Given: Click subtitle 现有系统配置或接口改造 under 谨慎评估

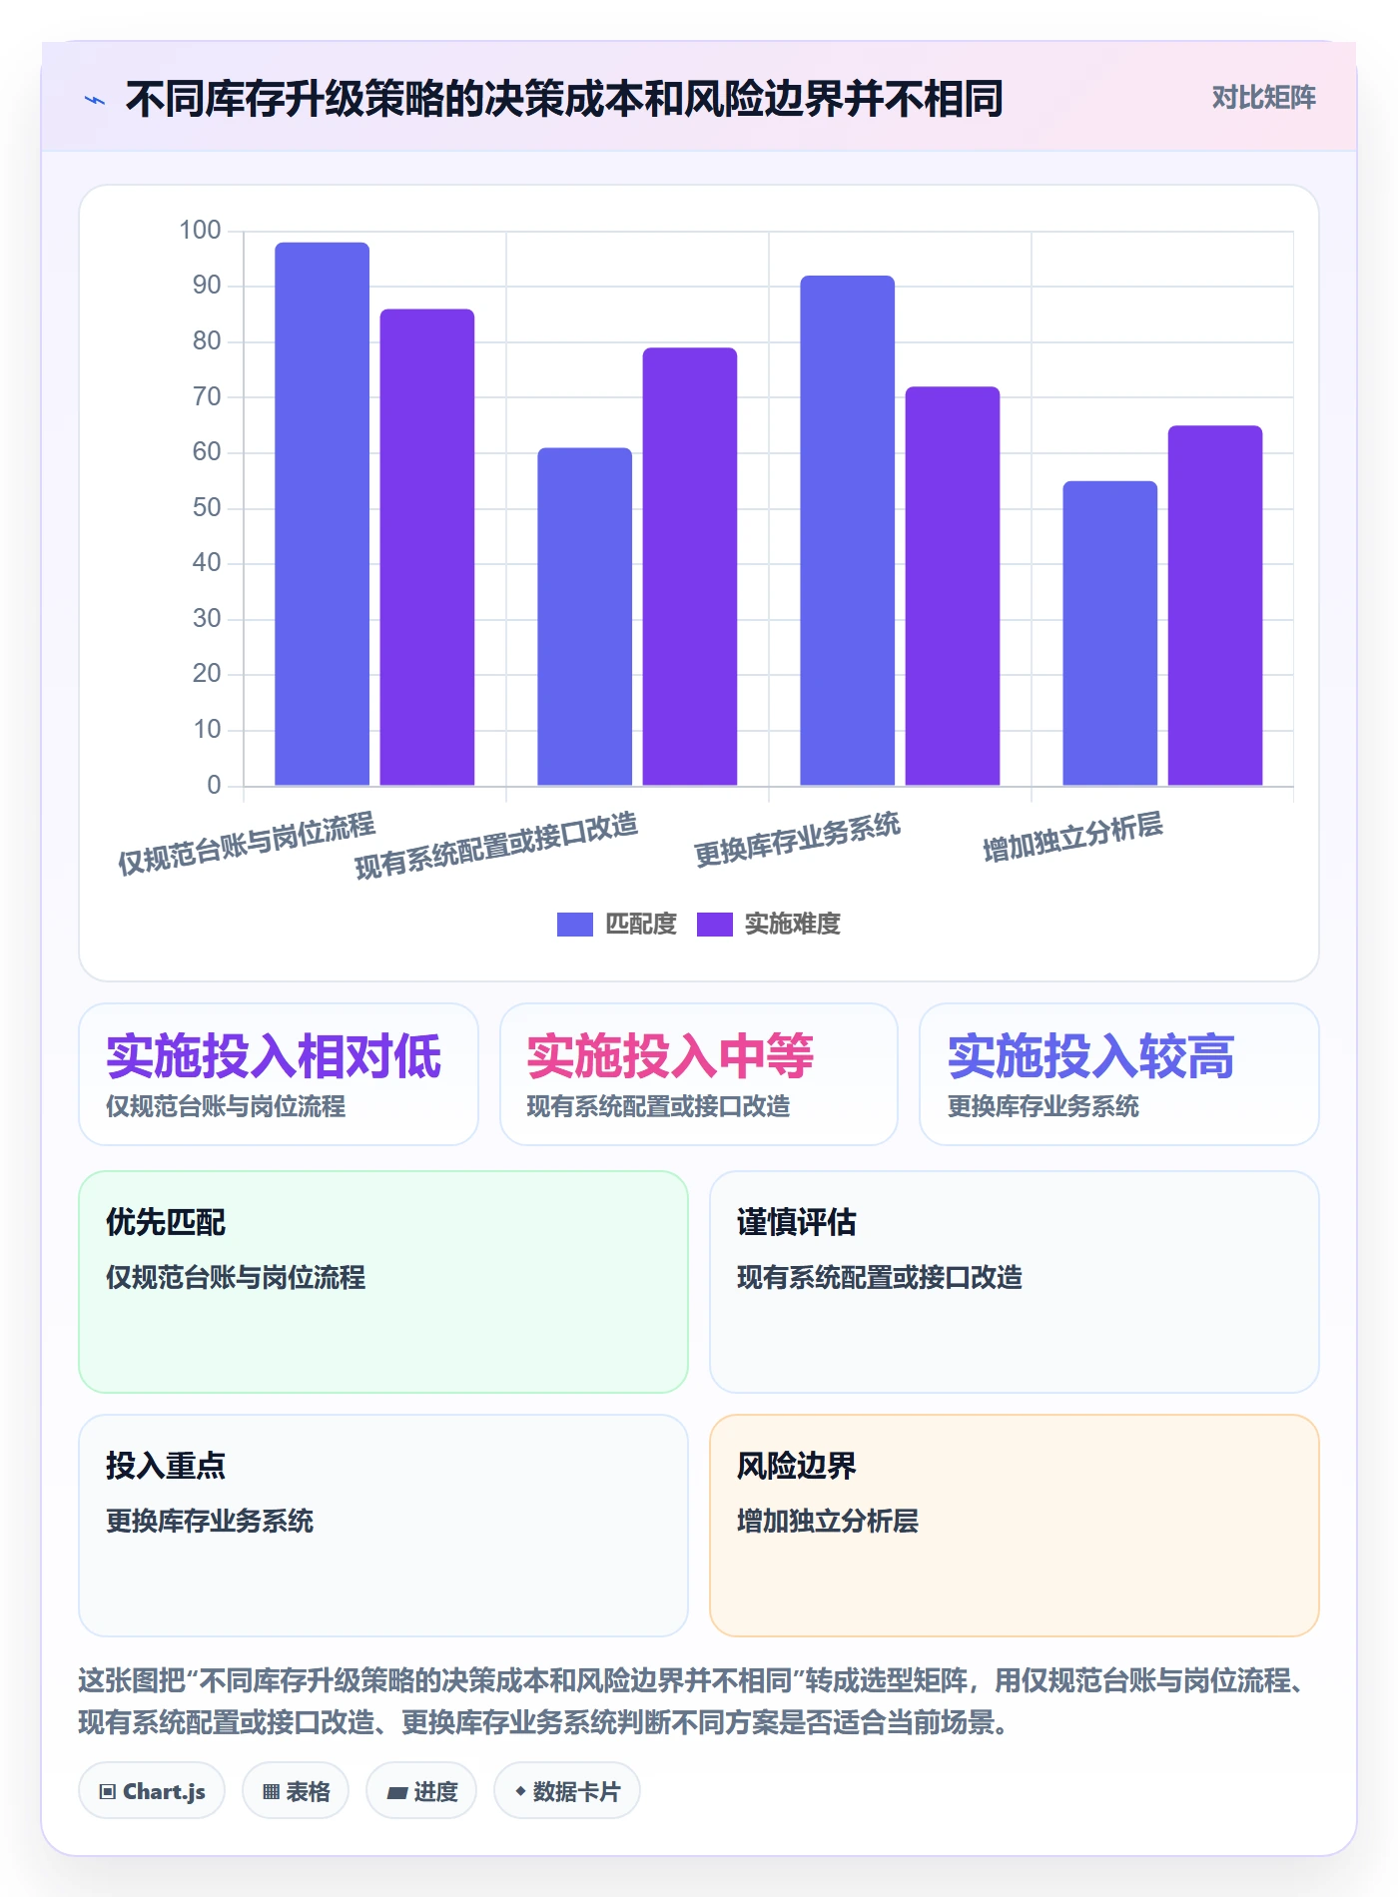Looking at the screenshot, I should point(880,1277).
